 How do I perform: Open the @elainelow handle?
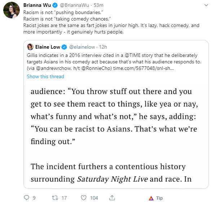click(82, 47)
